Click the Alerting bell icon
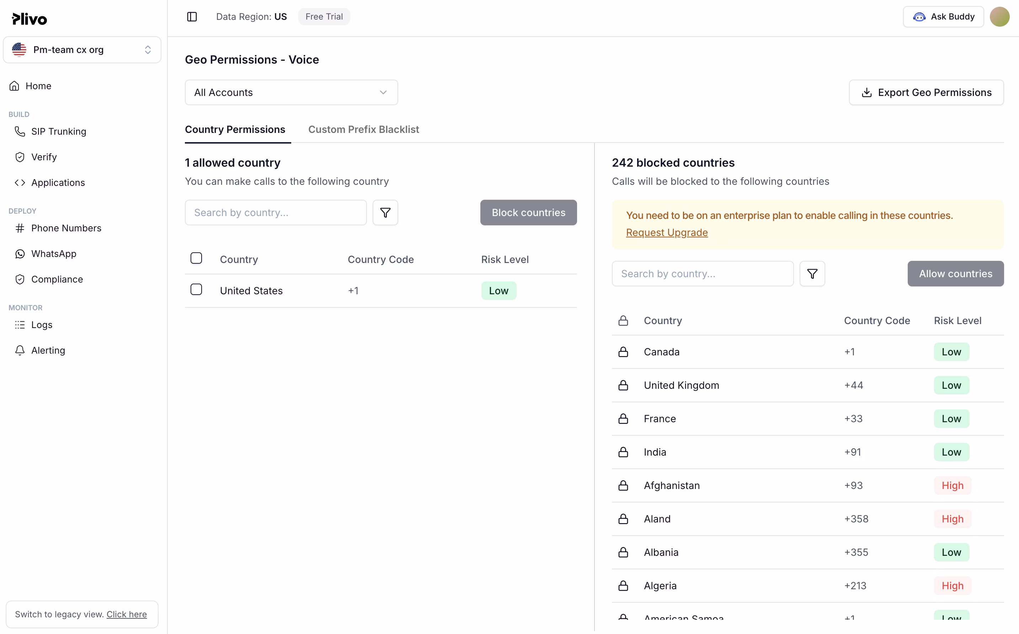The width and height of the screenshot is (1019, 634). [x=20, y=350]
